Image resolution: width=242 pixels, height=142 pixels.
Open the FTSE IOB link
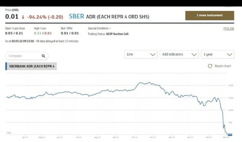229,29
